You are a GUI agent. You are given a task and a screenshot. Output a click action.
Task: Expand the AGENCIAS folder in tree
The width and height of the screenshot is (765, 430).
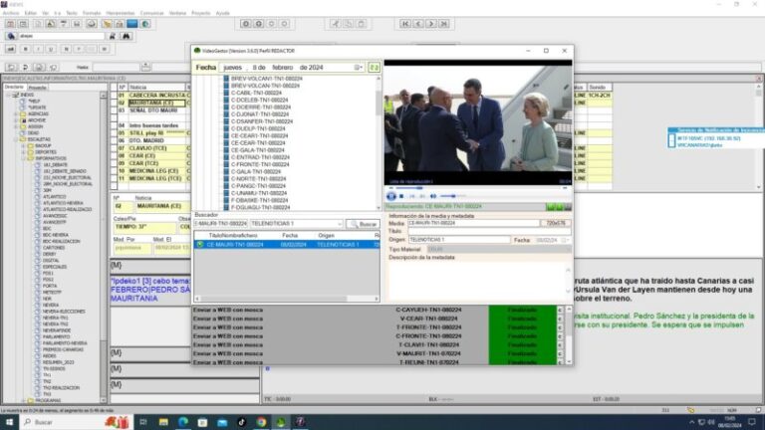pos(18,113)
